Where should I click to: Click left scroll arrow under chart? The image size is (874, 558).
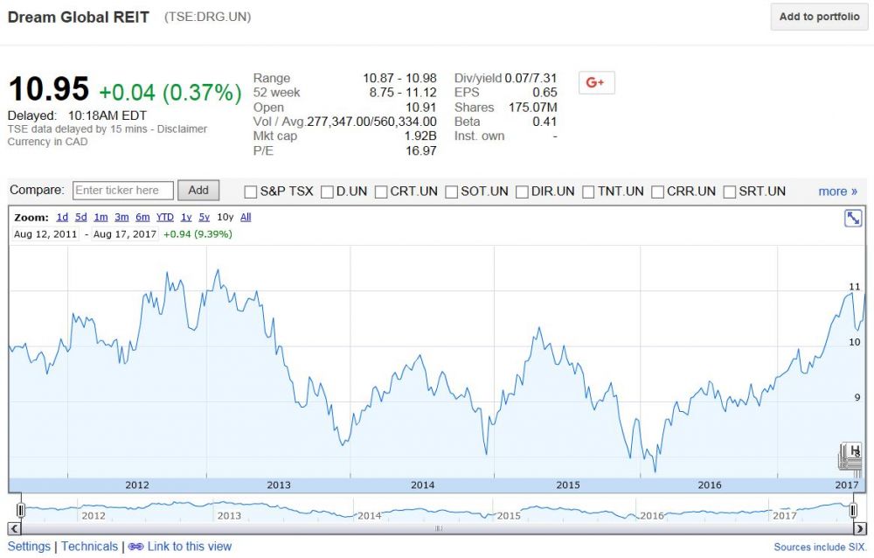click(x=14, y=528)
